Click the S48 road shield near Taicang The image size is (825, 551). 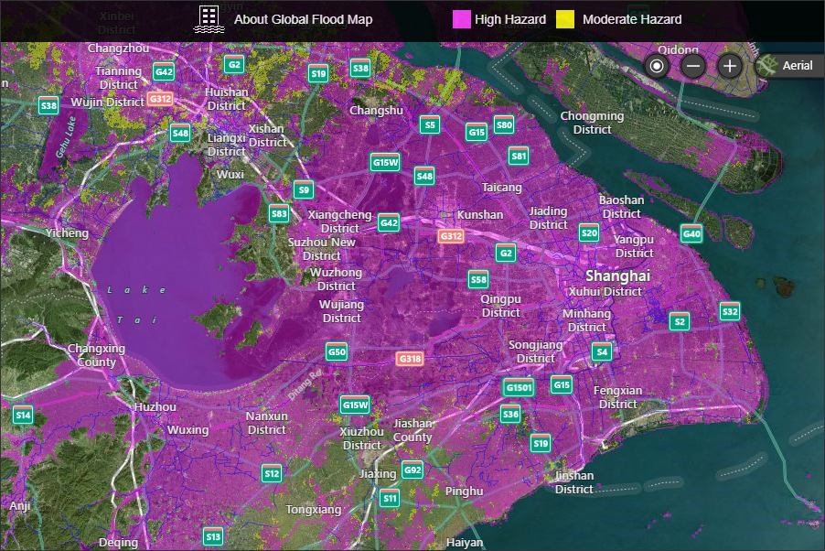pyautogui.click(x=423, y=176)
